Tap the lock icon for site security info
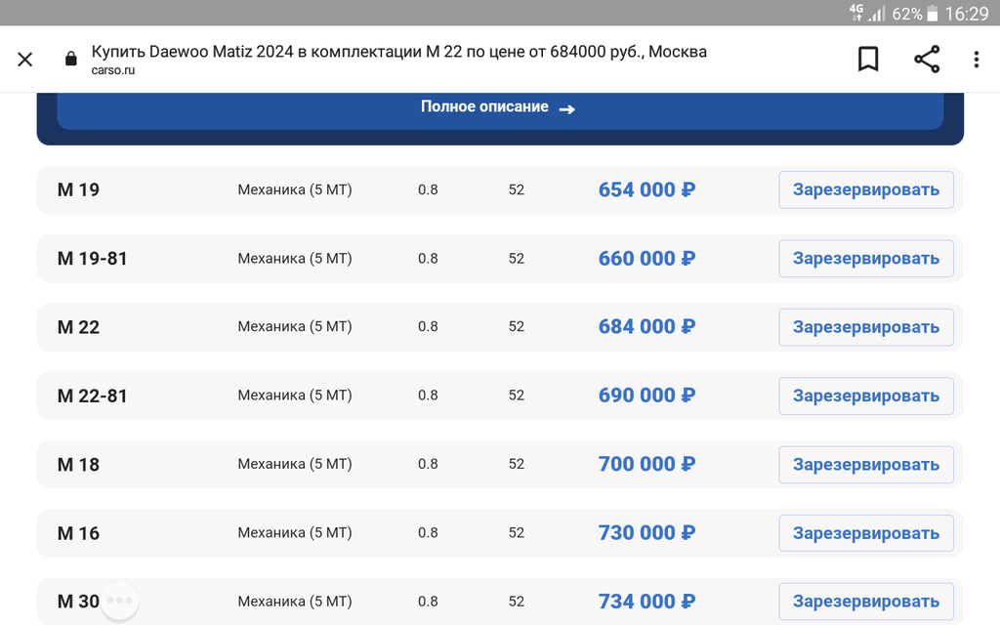 pos(70,59)
